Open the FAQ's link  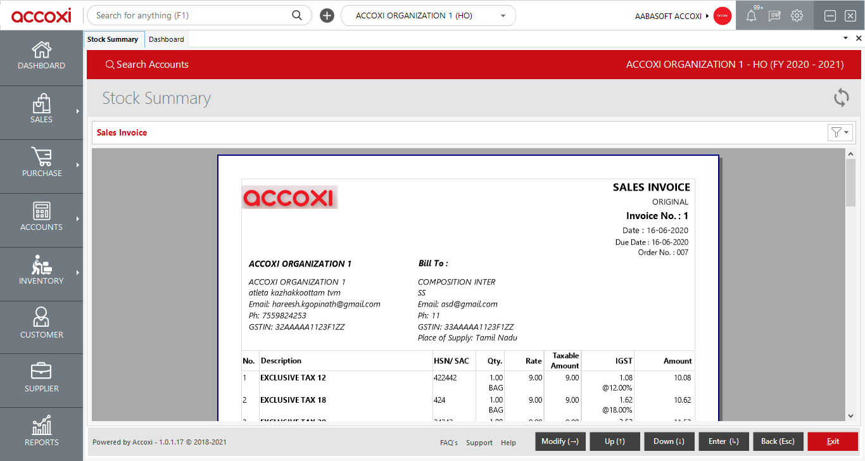click(x=449, y=443)
